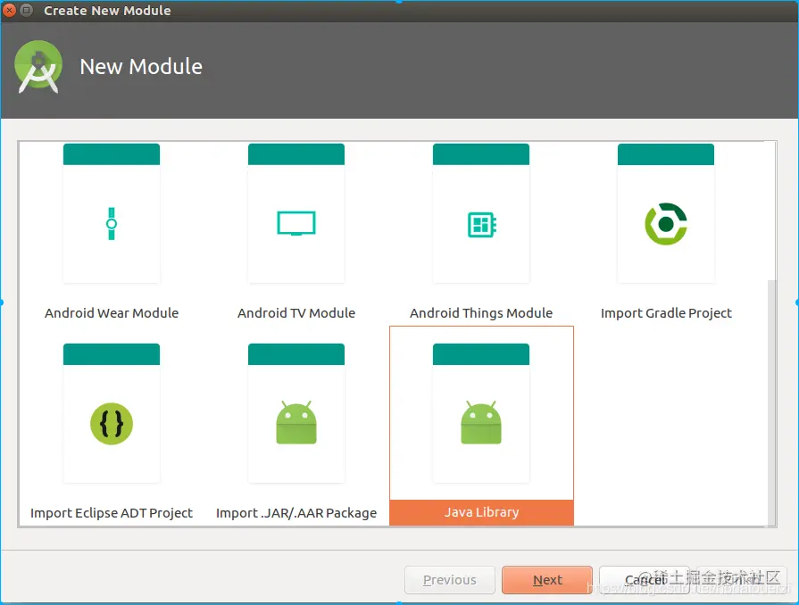Screen dimensions: 799x605
Task: Select the Import .JAR/.AAR Package android icon
Action: coord(296,423)
